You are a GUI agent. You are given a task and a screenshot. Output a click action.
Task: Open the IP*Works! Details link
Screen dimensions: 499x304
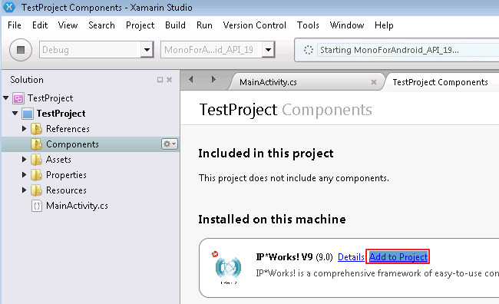[351, 257]
